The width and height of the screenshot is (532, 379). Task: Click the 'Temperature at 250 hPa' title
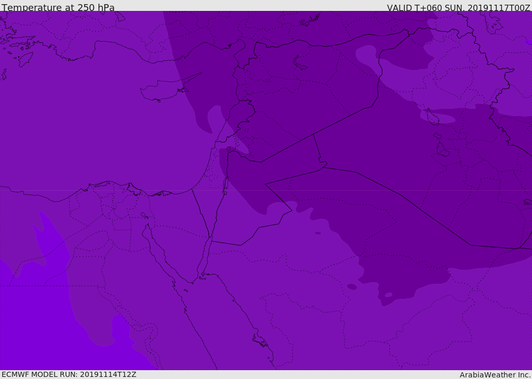[x=58, y=8]
